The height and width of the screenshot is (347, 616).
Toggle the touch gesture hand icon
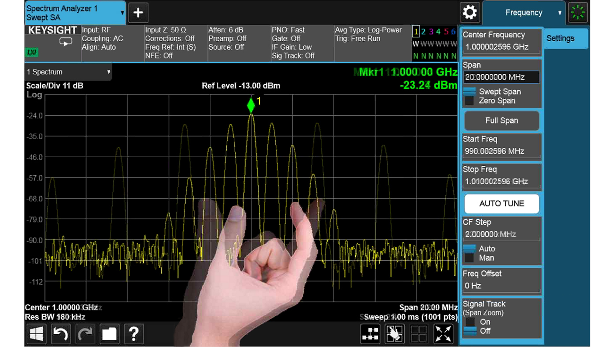[395, 334]
